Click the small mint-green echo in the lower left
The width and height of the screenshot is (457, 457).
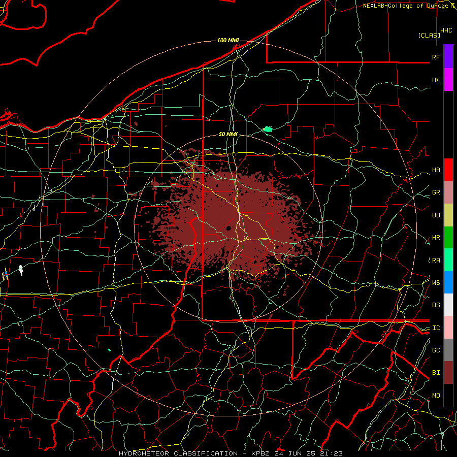109,350
